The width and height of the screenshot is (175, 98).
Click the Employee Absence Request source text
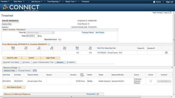(138, 81)
